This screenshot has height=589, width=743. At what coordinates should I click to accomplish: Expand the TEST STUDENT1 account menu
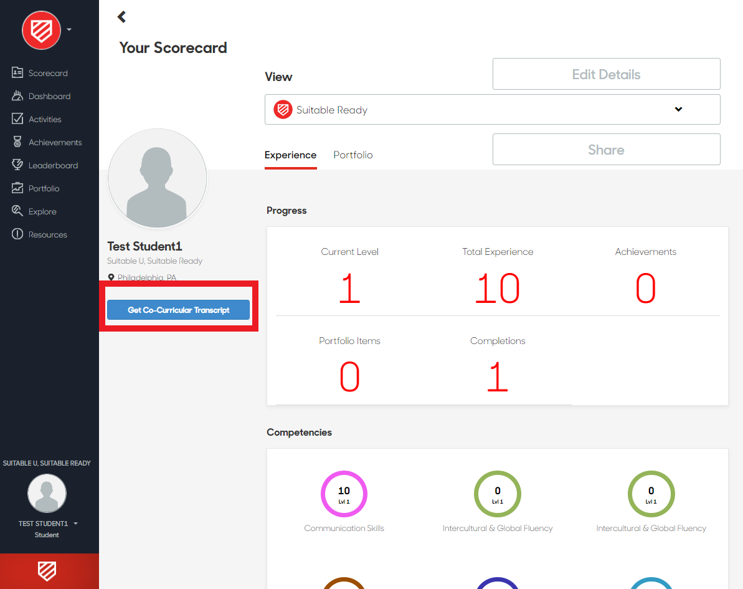[x=75, y=524]
